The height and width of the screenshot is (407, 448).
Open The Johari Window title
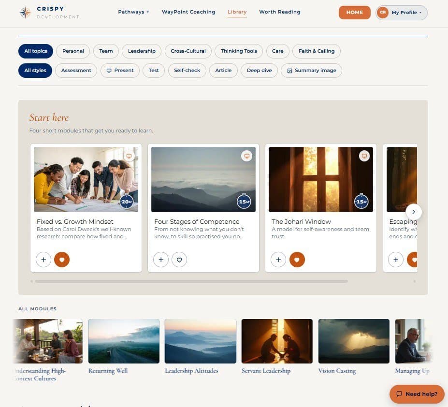coord(301,222)
